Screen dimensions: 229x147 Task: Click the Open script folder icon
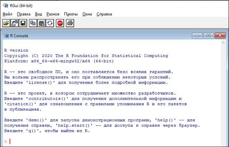pyautogui.click(x=6, y=23)
